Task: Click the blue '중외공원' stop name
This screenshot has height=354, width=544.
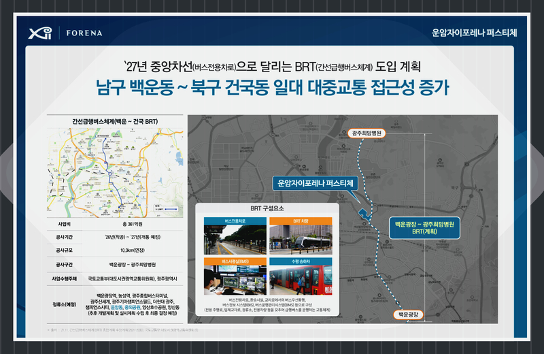Action: [132, 308]
